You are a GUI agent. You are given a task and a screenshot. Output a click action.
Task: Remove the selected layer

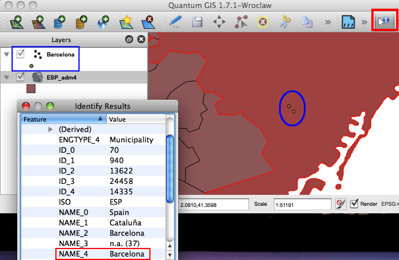(x=148, y=22)
